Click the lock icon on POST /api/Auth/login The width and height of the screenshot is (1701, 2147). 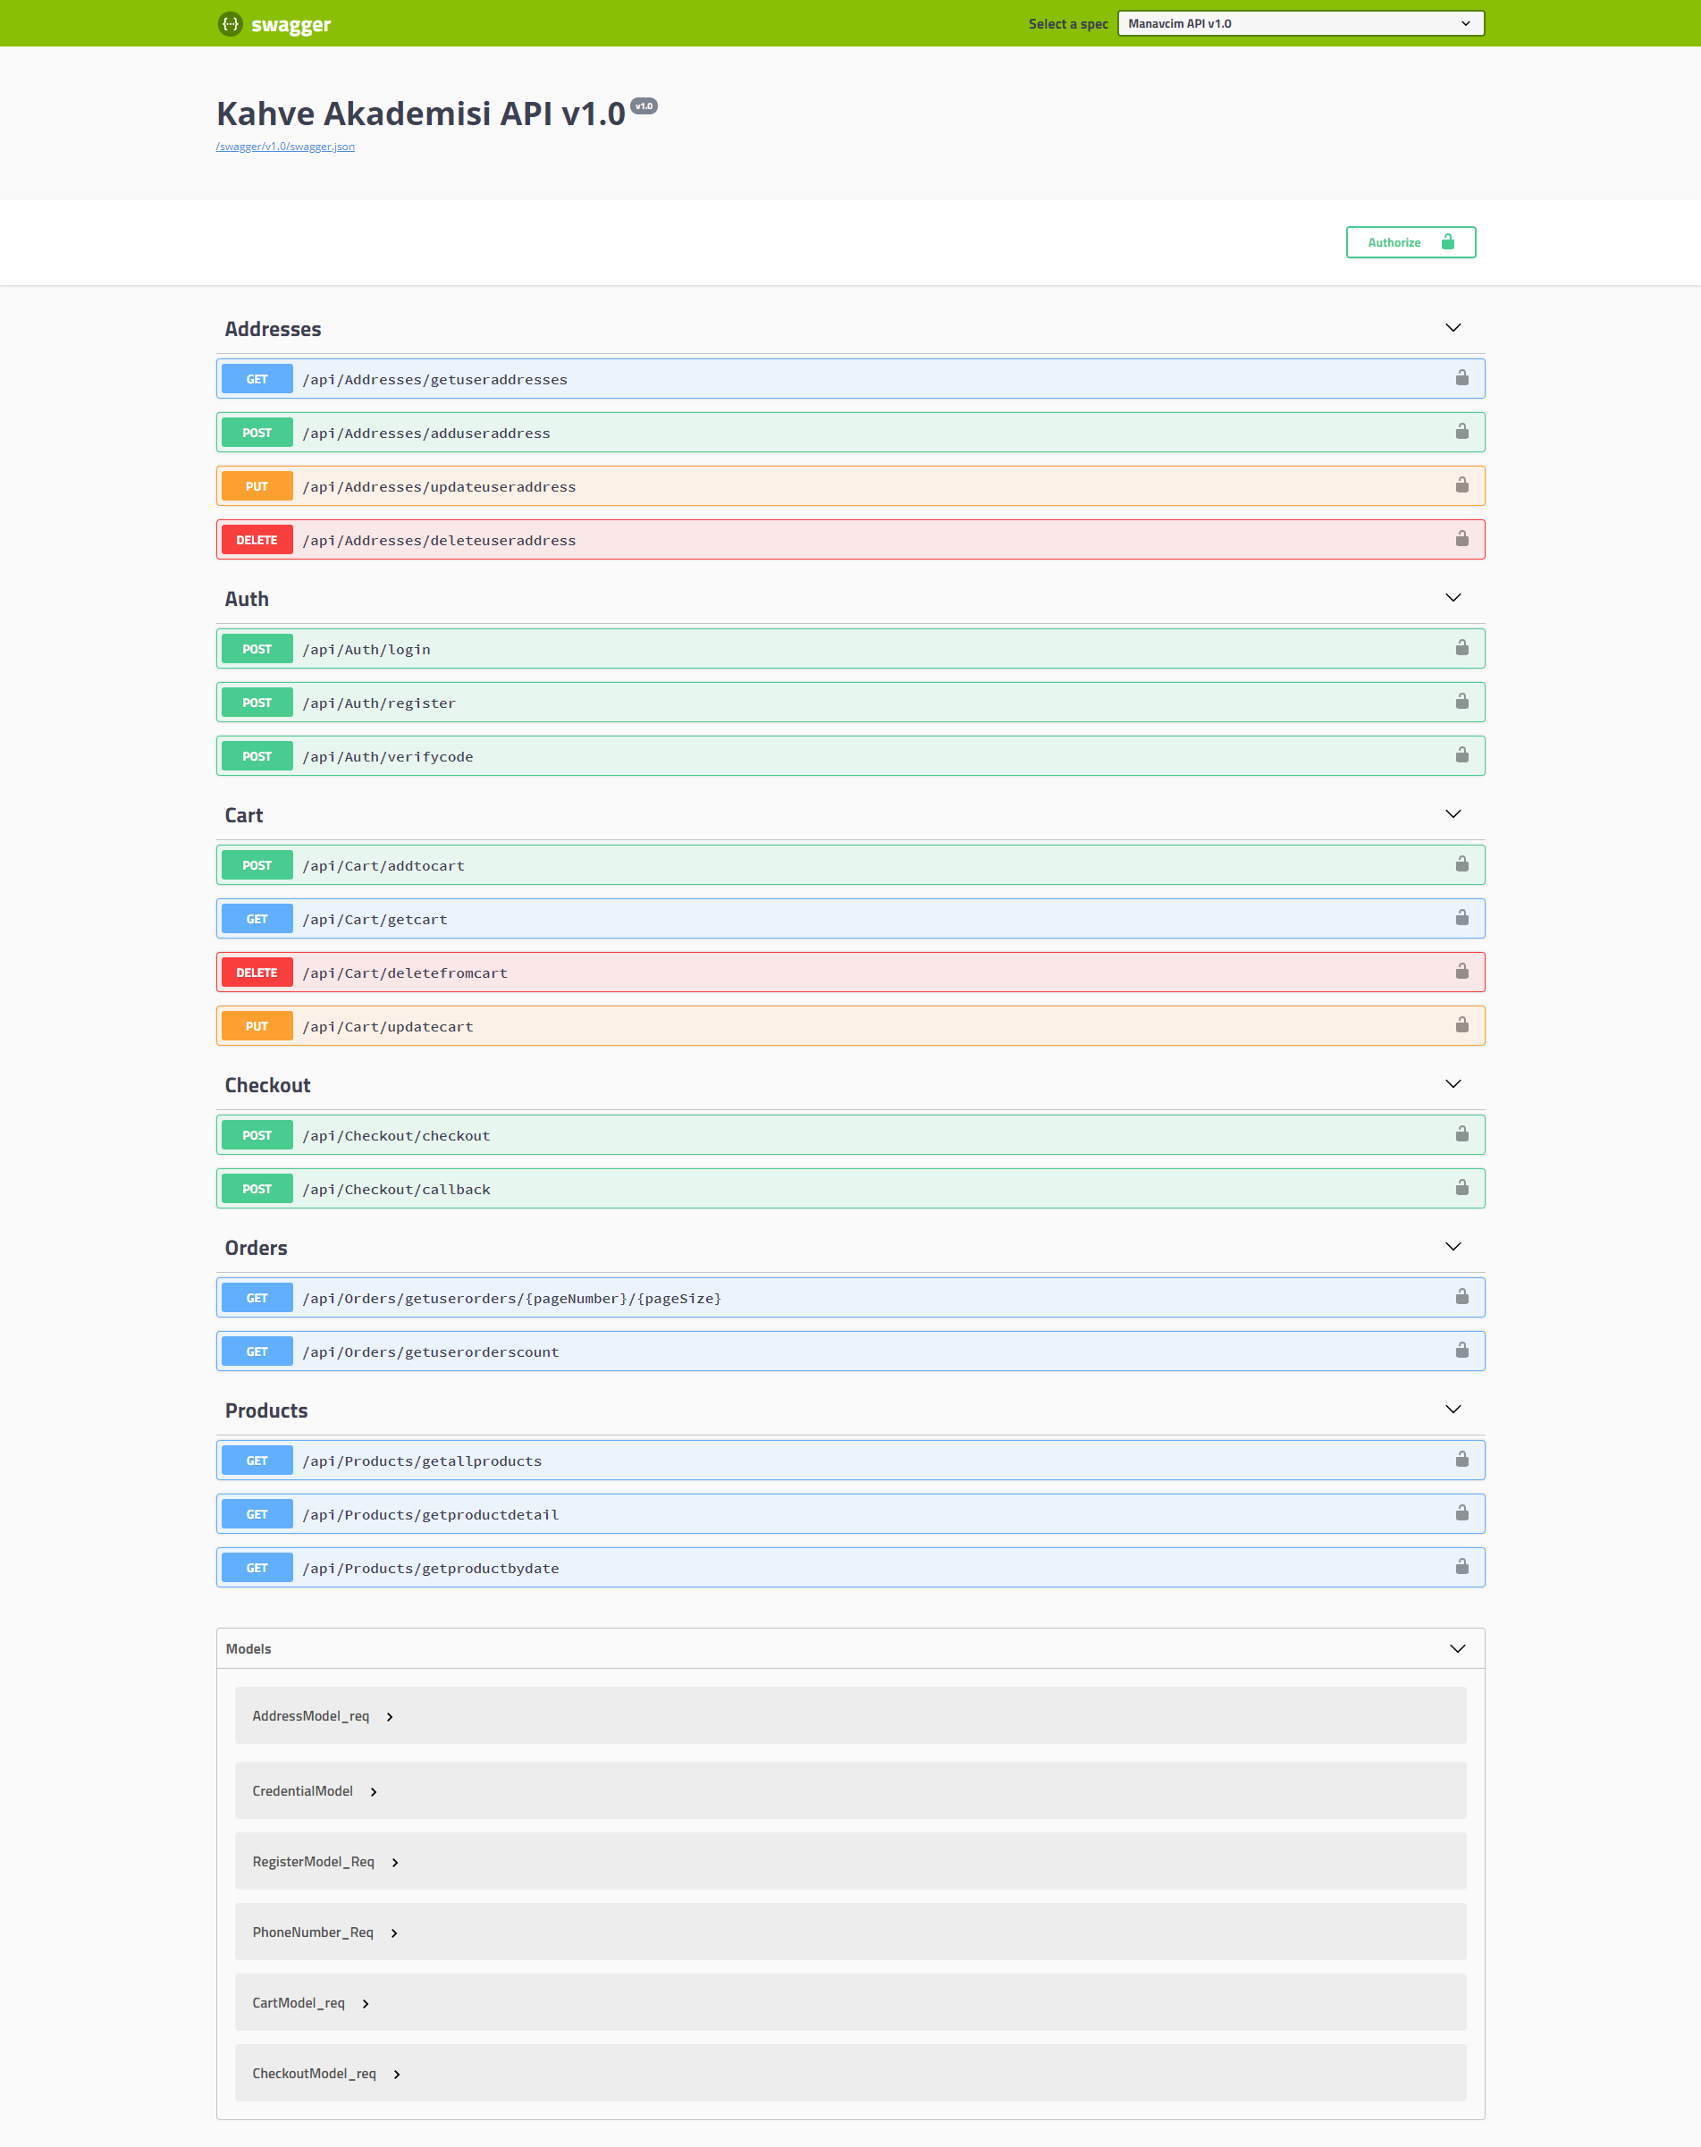1462,647
